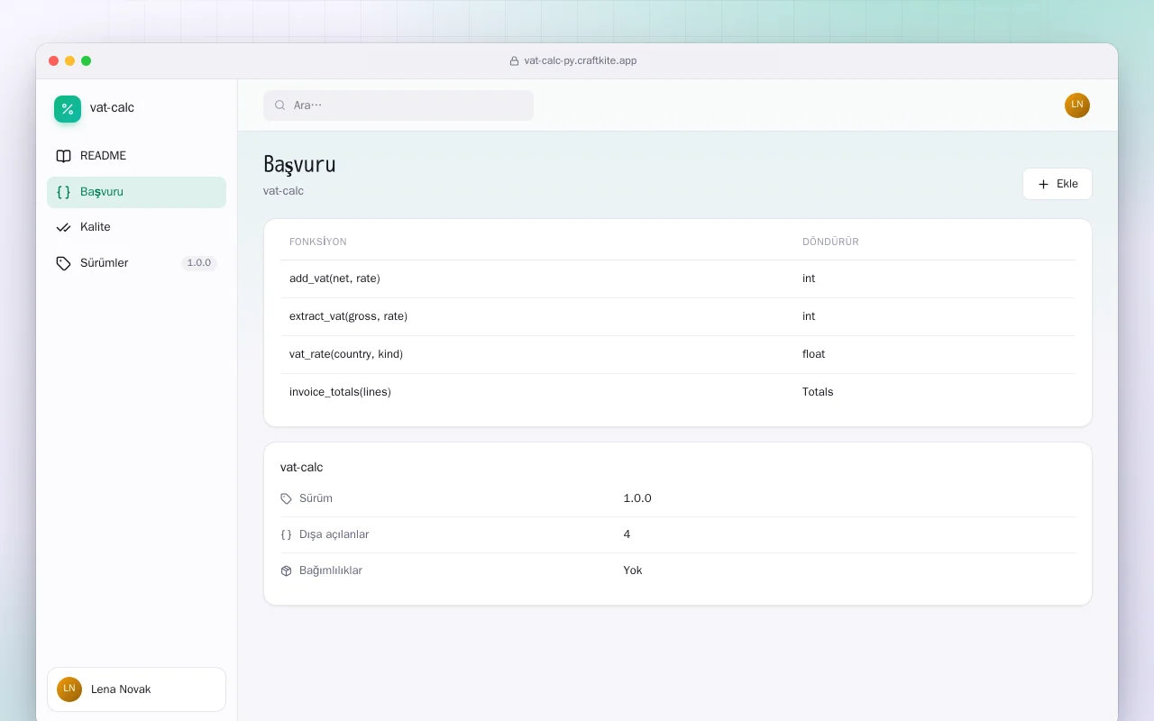The image size is (1154, 721).
Task: Click the Başvuru page heading
Action: point(299,165)
